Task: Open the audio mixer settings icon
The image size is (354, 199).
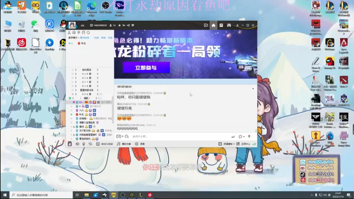Action: (x=90, y=144)
